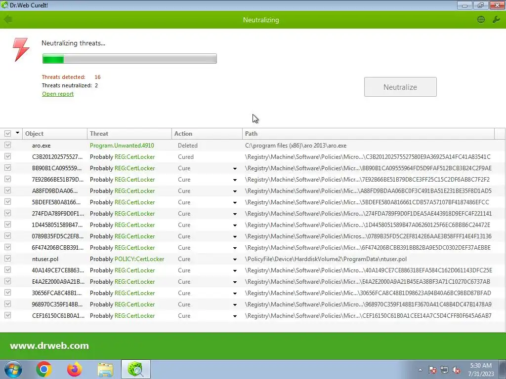Open Cure action dropdown for BB90B1CA095559
Screen dimensions: 506x379
[x=235, y=169]
